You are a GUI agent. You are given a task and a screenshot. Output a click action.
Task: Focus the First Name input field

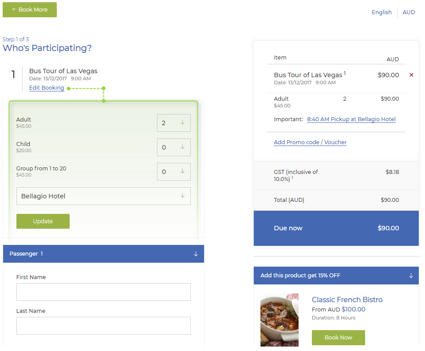coord(103,292)
